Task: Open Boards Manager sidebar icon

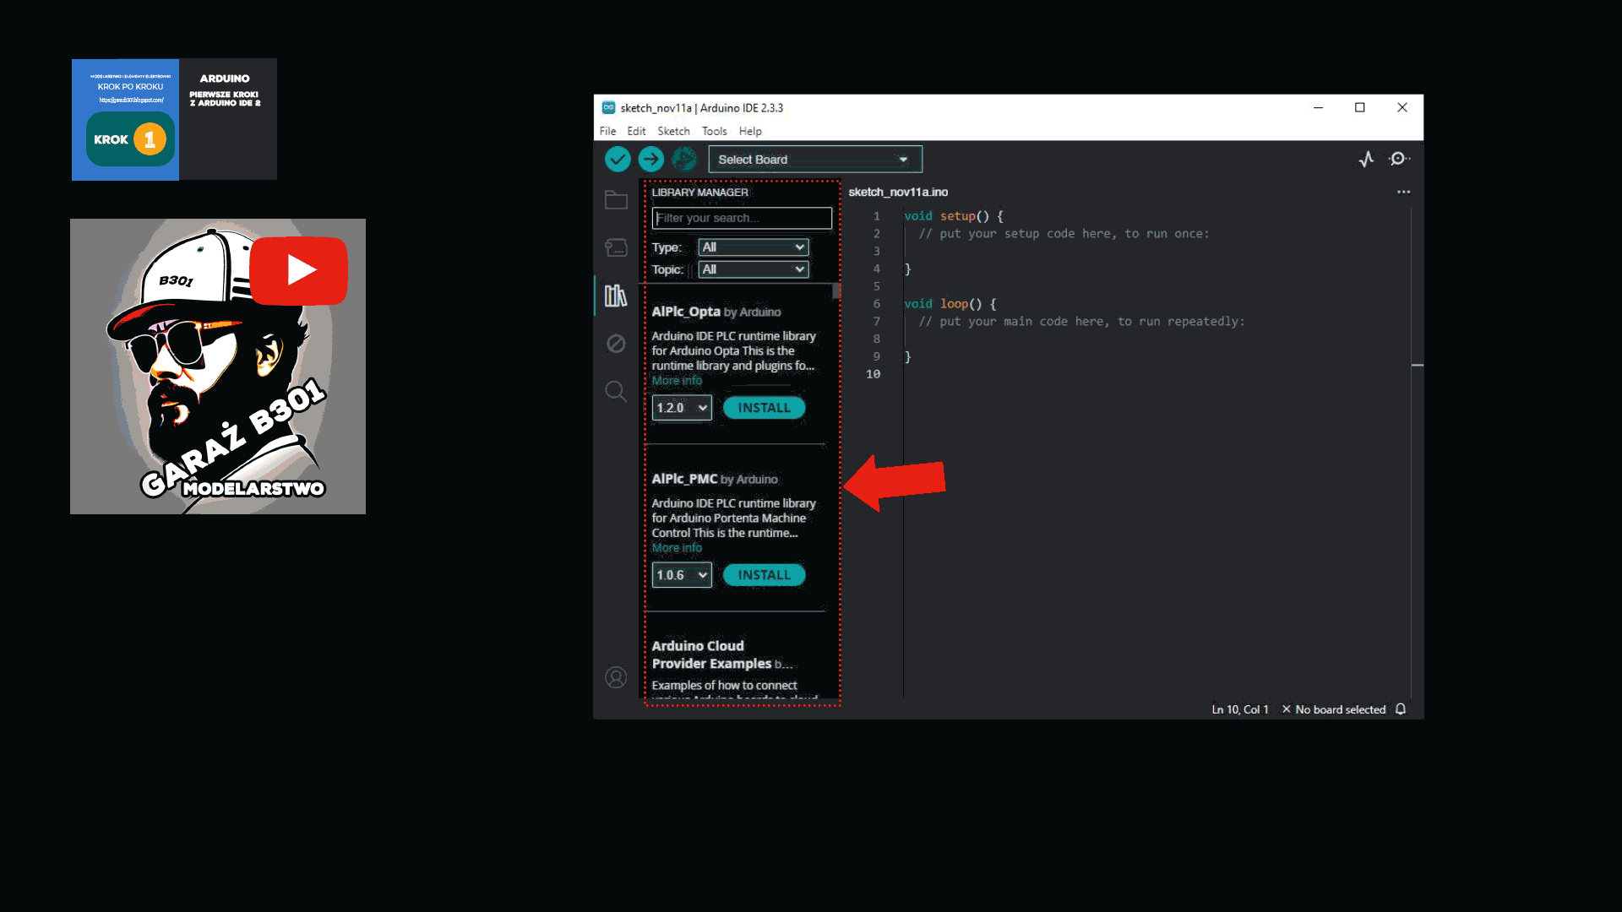Action: click(616, 247)
